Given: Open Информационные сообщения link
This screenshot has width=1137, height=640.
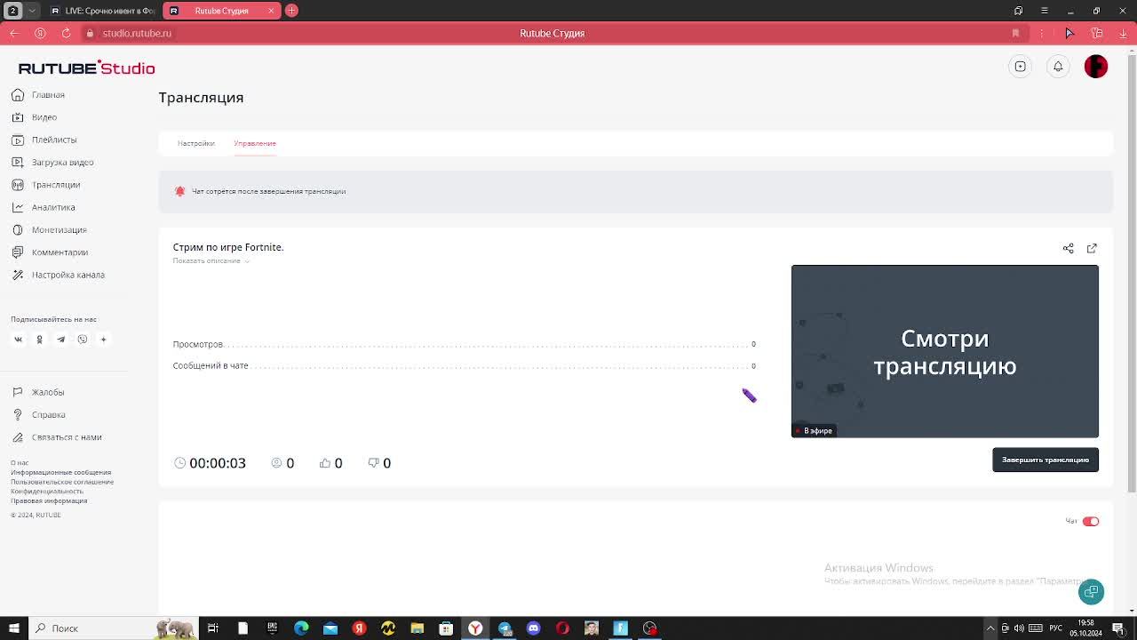Looking at the screenshot, I should pyautogui.click(x=60, y=473).
